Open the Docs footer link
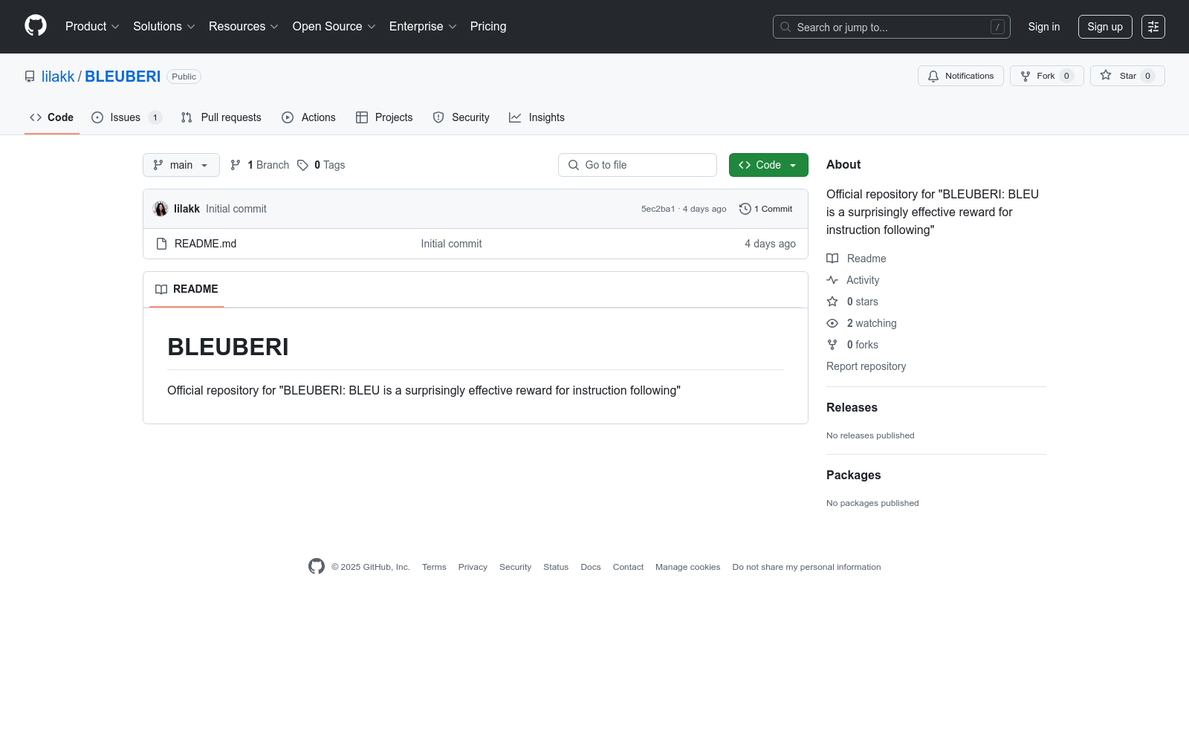Image resolution: width=1189 pixels, height=743 pixels. [591, 567]
